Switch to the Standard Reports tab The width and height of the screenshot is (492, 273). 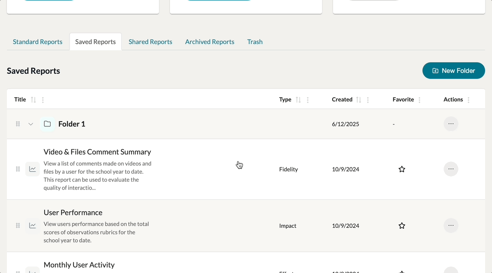coord(38,42)
